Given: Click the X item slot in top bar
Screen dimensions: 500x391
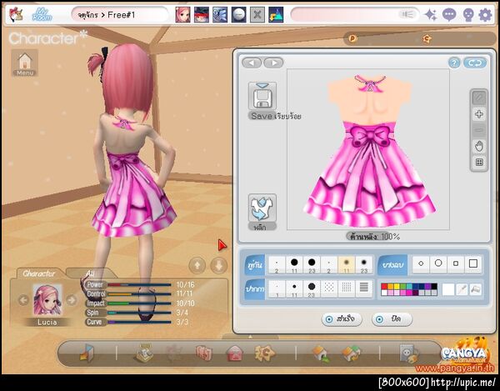Looking at the screenshot, I should tap(257, 15).
